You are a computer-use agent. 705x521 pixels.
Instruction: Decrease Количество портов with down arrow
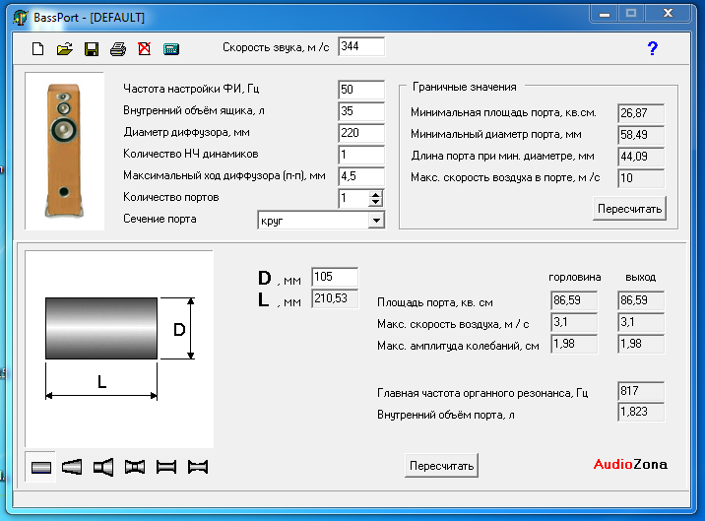tap(375, 203)
